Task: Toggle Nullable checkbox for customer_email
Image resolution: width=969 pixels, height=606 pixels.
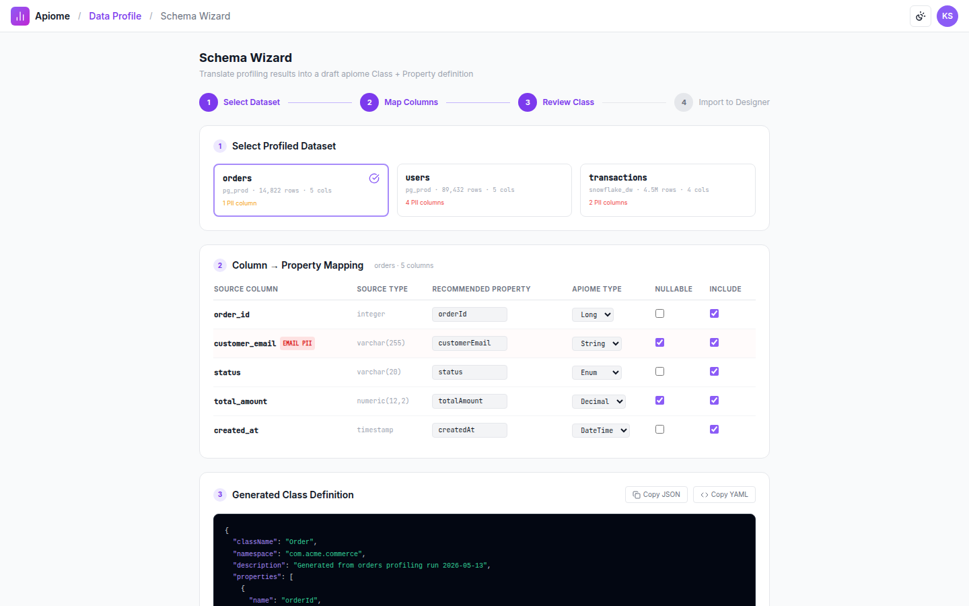Action: pyautogui.click(x=659, y=343)
